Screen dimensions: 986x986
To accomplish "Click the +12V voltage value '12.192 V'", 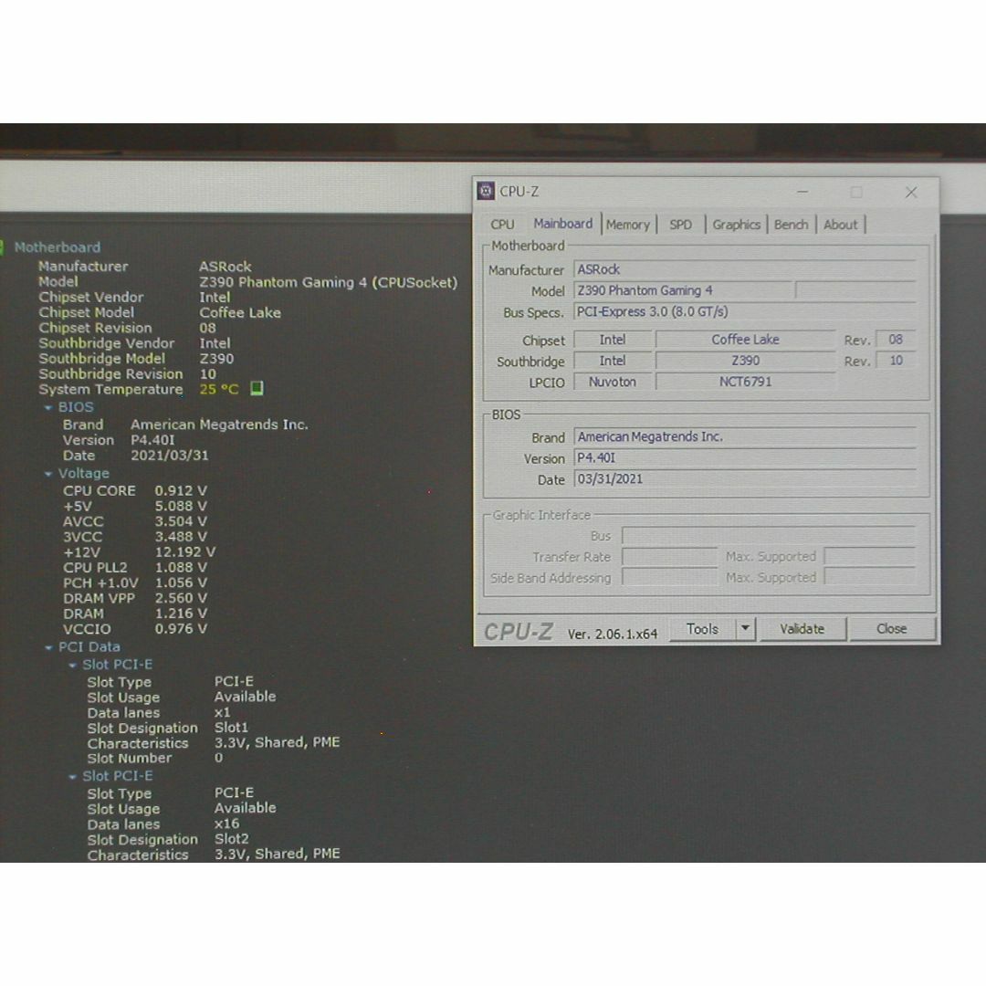I will [x=184, y=552].
